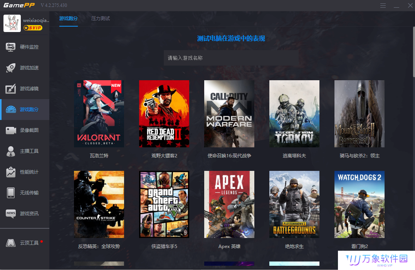Select the Apex Legends cover
The height and width of the screenshot is (270, 415).
pos(229,204)
